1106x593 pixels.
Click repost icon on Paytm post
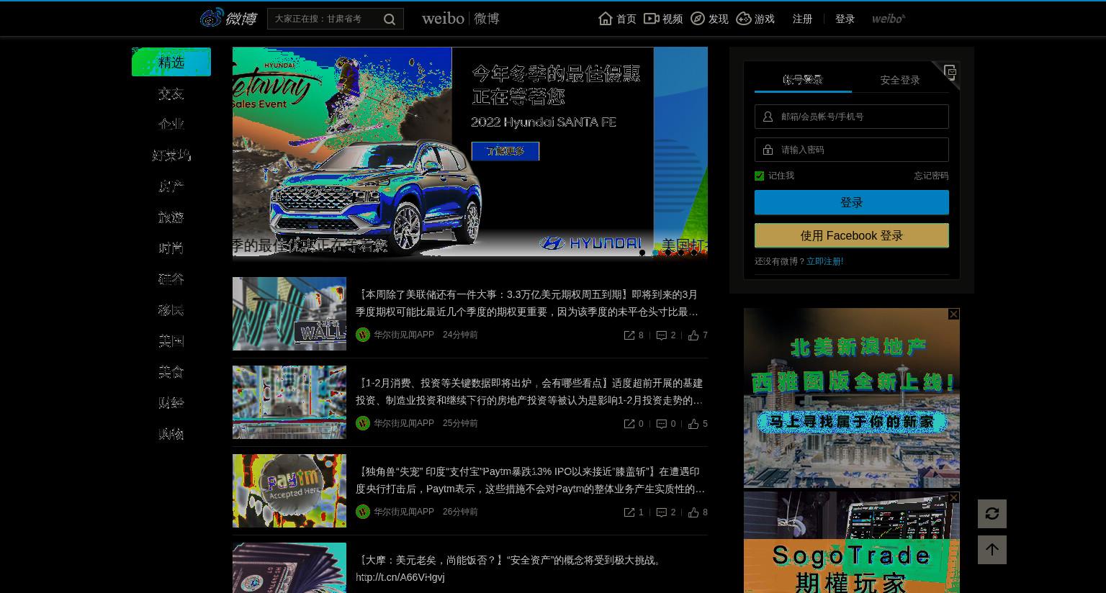point(629,512)
